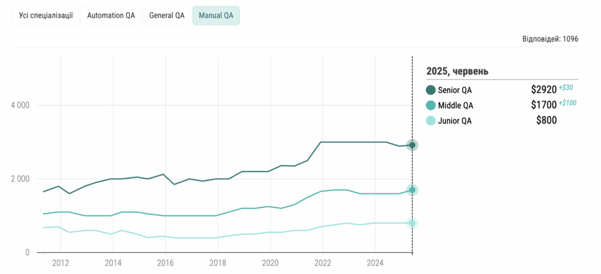This screenshot has width=601, height=274.
Task: Switch to Automation QA tab
Action: (111, 16)
